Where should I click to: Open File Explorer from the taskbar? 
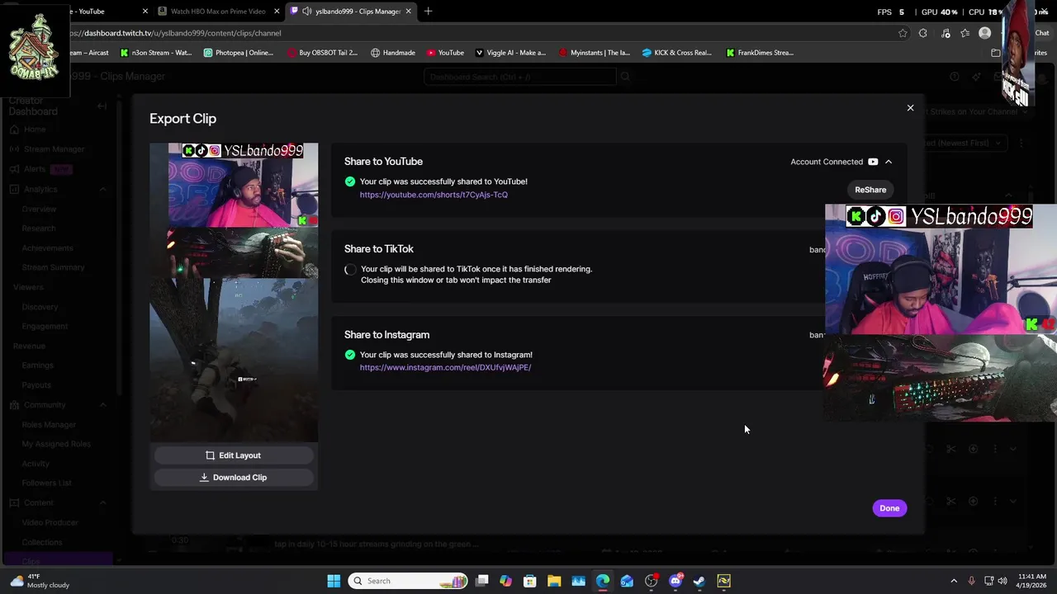point(554,581)
